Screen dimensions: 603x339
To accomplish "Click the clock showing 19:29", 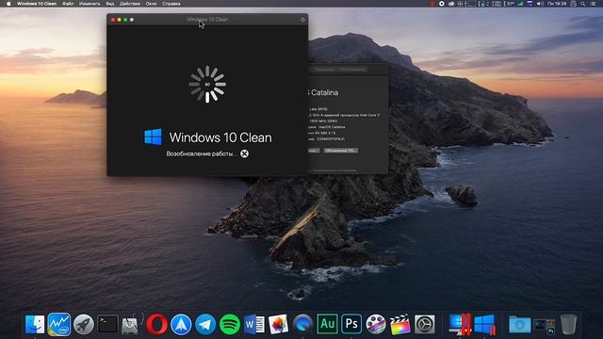I will (x=557, y=4).
